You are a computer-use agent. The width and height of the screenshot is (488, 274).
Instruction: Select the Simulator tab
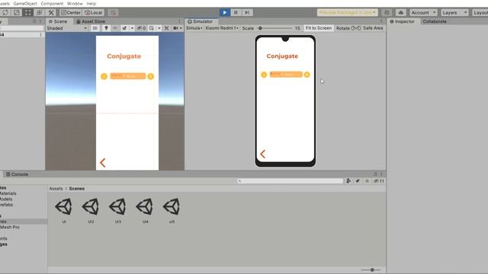[200, 21]
